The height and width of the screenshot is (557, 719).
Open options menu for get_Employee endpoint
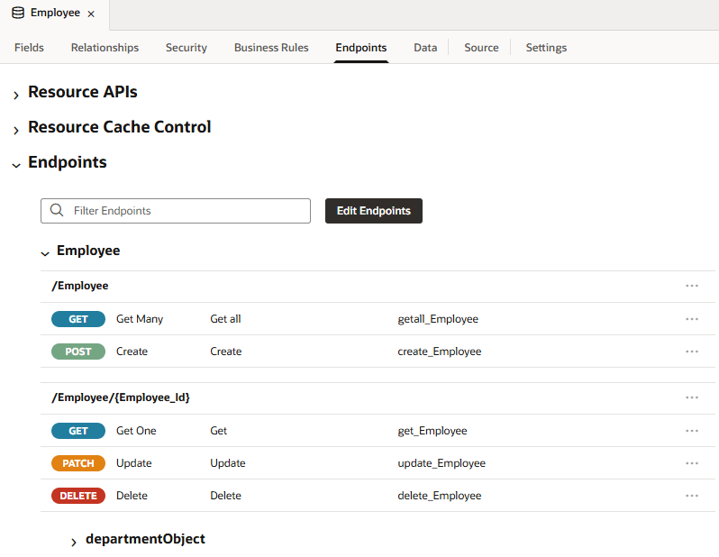(692, 431)
